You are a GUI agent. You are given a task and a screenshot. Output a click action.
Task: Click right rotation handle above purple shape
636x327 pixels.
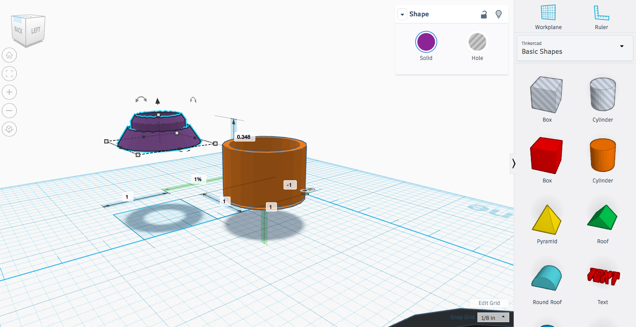click(x=193, y=100)
